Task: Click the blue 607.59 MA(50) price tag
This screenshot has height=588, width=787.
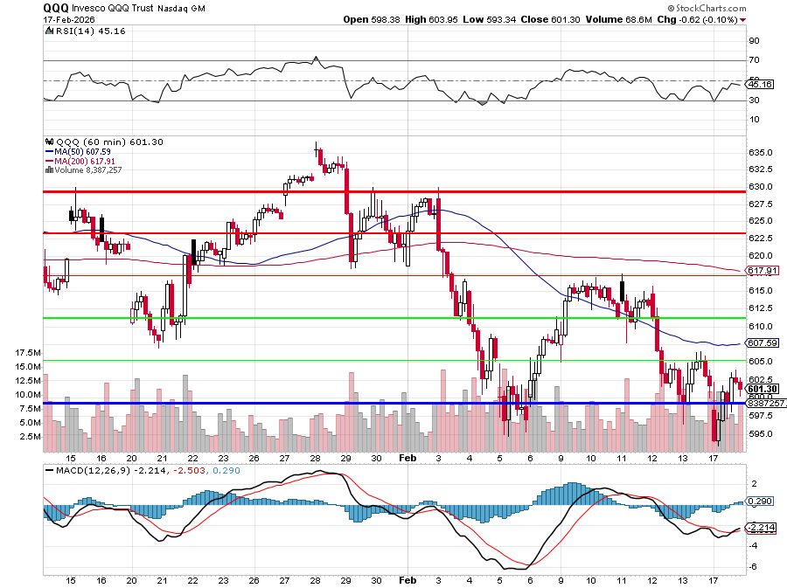Action: (763, 343)
